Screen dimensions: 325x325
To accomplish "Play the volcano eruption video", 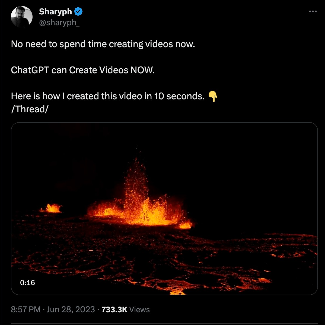I will coord(163,209).
